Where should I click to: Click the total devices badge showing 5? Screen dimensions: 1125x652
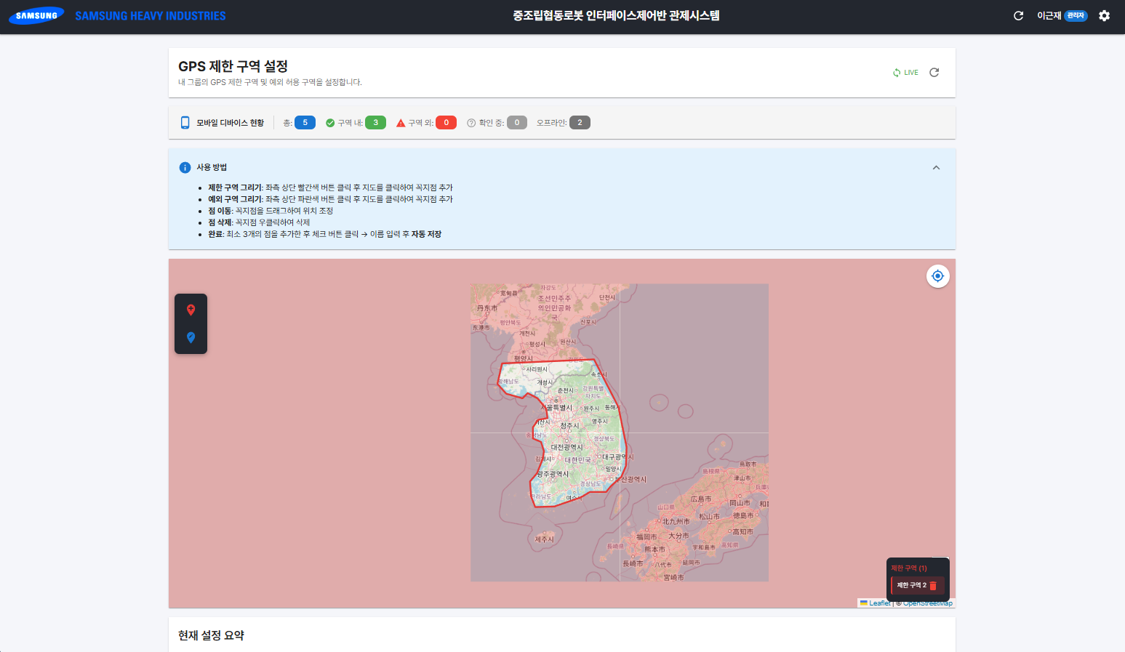tap(305, 123)
